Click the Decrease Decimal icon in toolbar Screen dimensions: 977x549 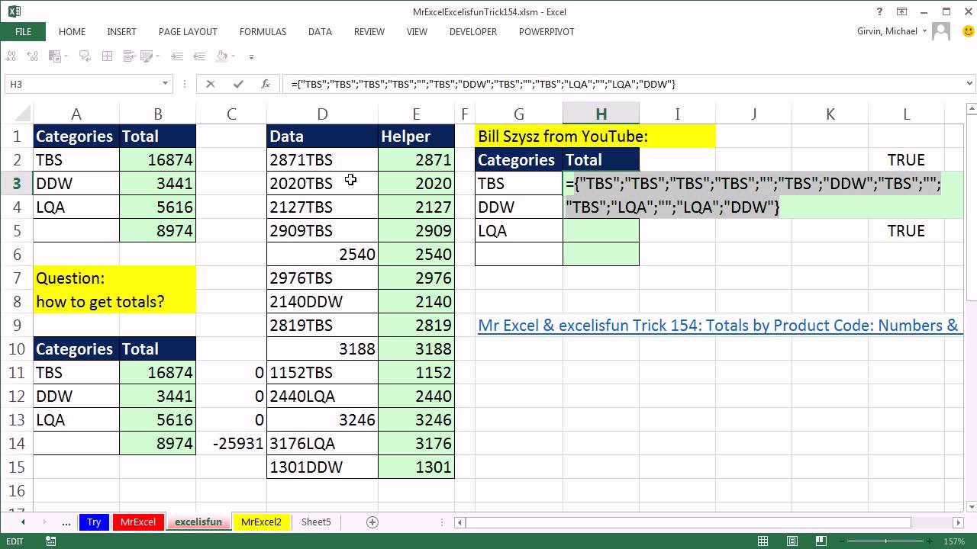11,56
